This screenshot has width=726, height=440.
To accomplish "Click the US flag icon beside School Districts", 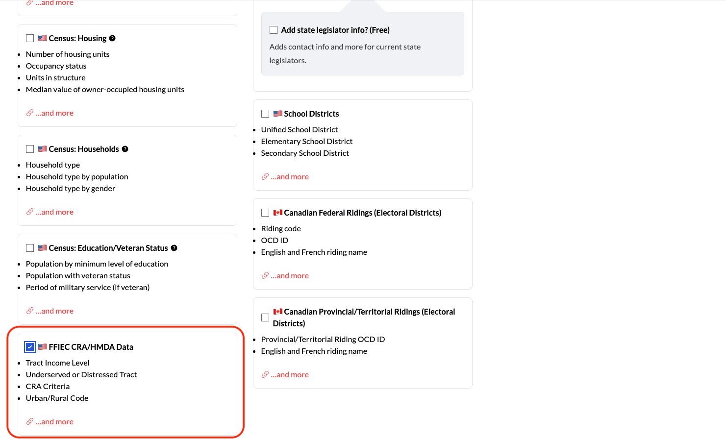I will (278, 113).
